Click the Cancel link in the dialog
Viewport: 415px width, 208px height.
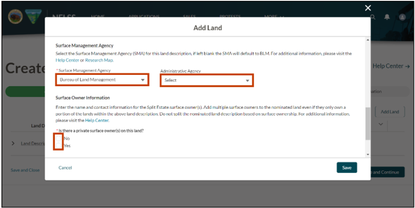click(65, 168)
